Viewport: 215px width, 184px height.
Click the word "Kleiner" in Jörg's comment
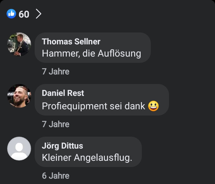57,158
